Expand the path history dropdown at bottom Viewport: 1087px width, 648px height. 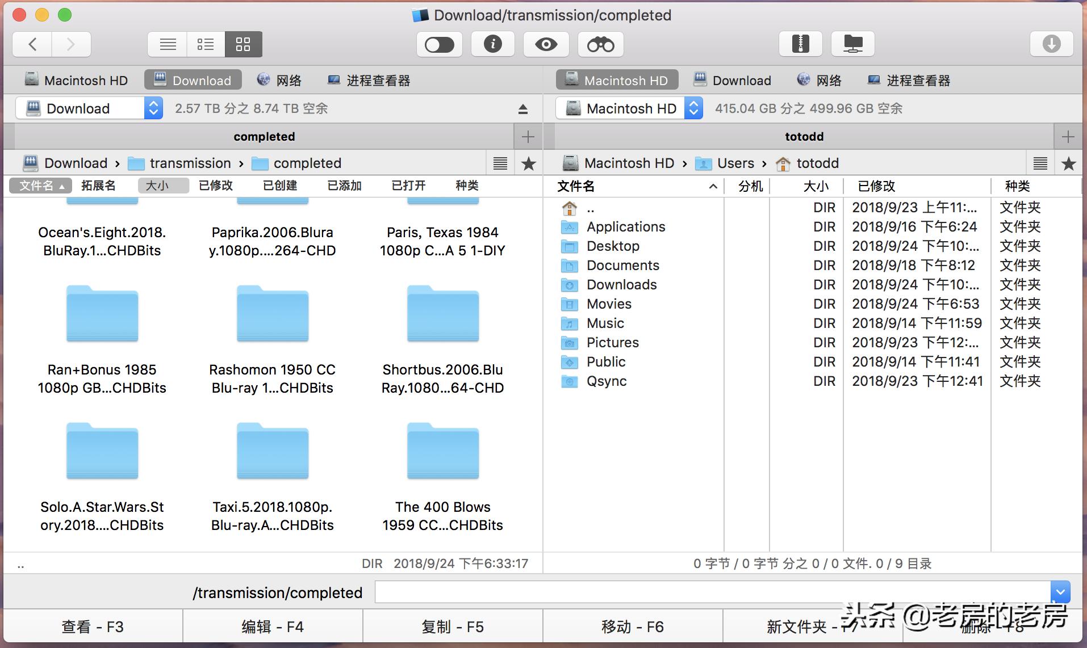[1059, 591]
